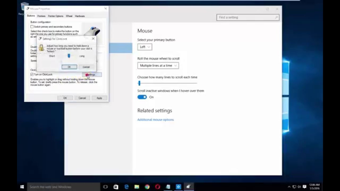The width and height of the screenshot is (340, 191).
Task: Click the Related settings heading
Action: pos(155,111)
